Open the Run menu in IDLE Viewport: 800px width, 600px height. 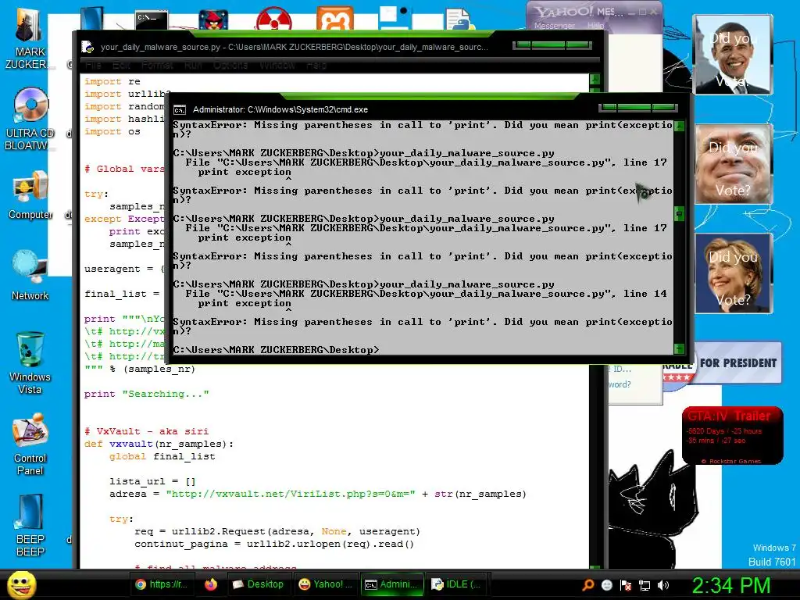click(x=193, y=66)
